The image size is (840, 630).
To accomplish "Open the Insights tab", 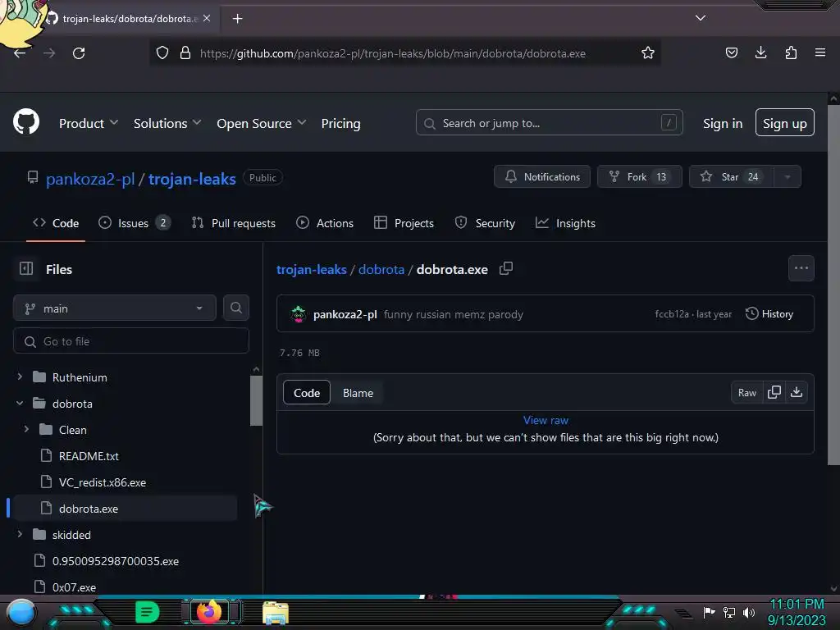I will coord(565,223).
